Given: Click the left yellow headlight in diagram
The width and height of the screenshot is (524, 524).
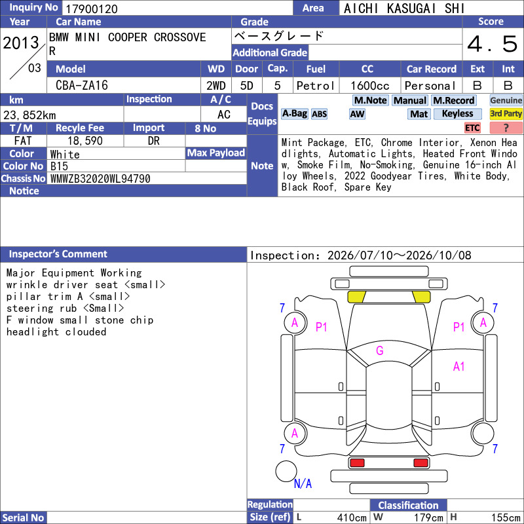Looking at the screenshot, I should point(356,297).
